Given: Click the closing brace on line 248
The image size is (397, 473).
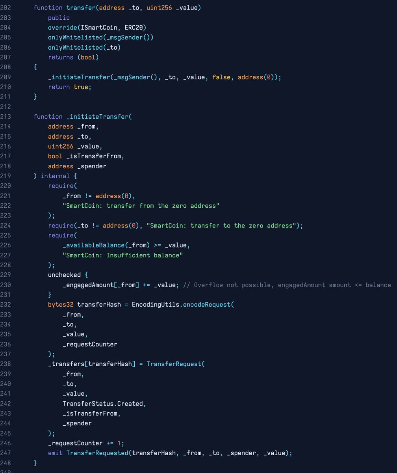Looking at the screenshot, I should pyautogui.click(x=35, y=463).
